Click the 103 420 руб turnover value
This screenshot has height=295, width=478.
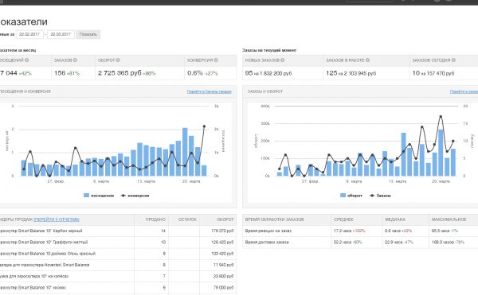tap(222, 254)
